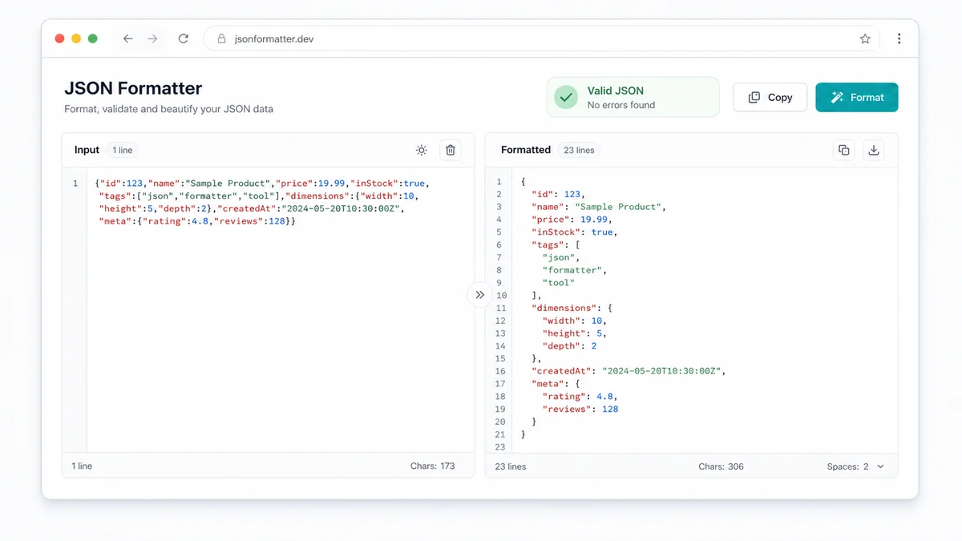Click the "depth": 2 output line
The image size is (962, 541).
pos(569,346)
